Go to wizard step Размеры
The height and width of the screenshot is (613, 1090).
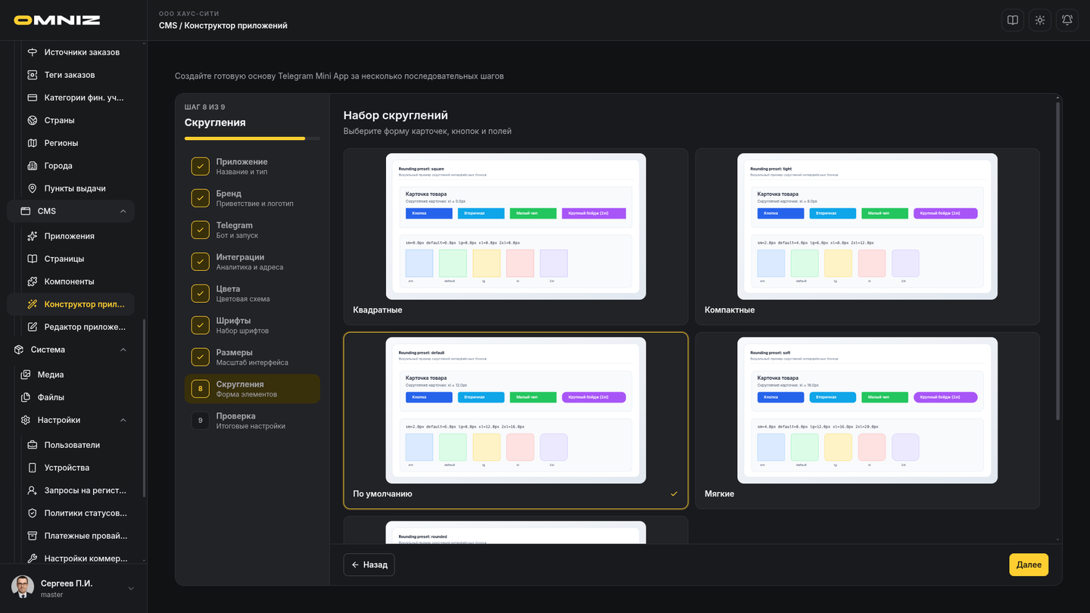click(x=252, y=357)
